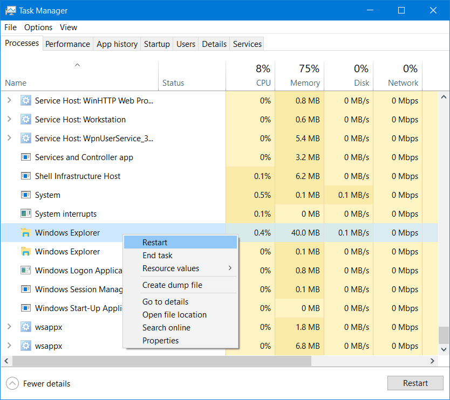This screenshot has width=450, height=400.
Task: Select Go to details in the context menu
Action: pyautogui.click(x=181, y=302)
